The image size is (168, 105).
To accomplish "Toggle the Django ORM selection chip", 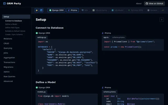I will pos(56,10).
